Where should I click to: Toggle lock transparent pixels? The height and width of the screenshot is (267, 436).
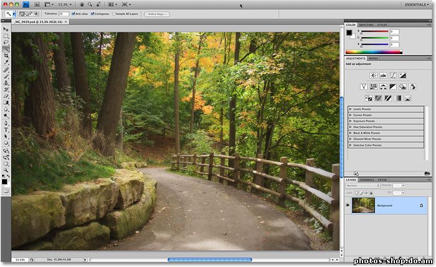pos(357,192)
